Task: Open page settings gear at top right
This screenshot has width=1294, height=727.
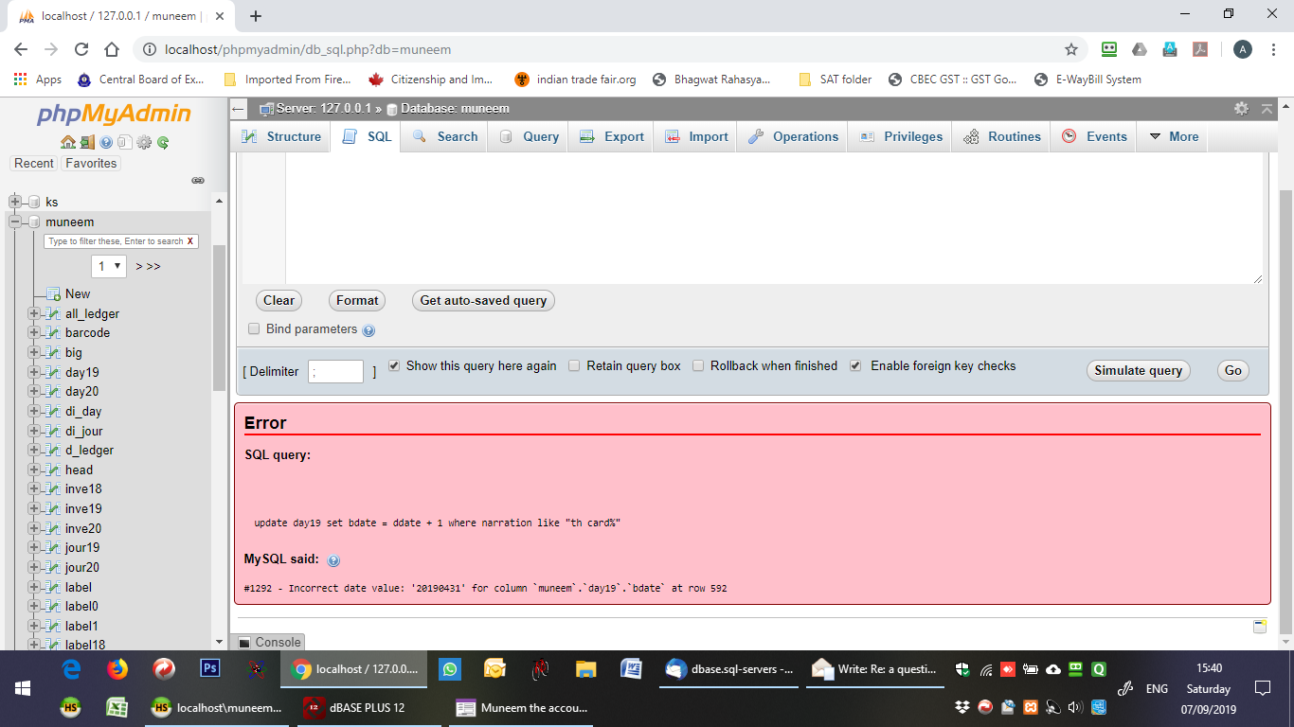Action: pyautogui.click(x=1241, y=109)
